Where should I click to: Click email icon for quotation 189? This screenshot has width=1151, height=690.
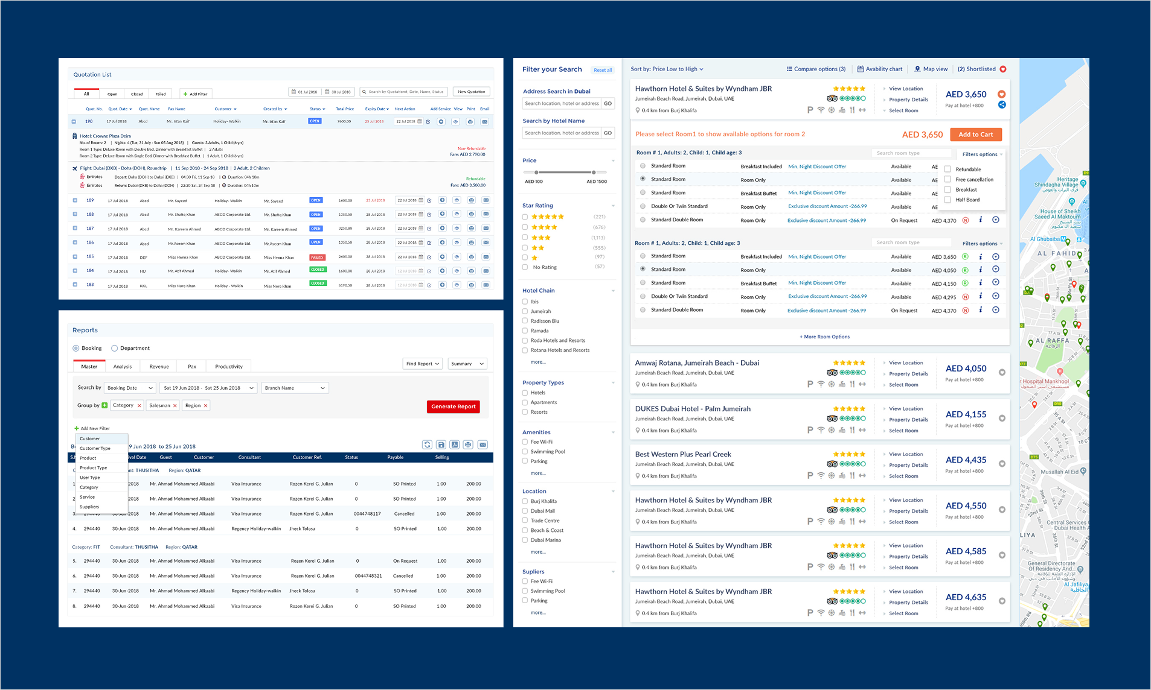[x=486, y=200]
